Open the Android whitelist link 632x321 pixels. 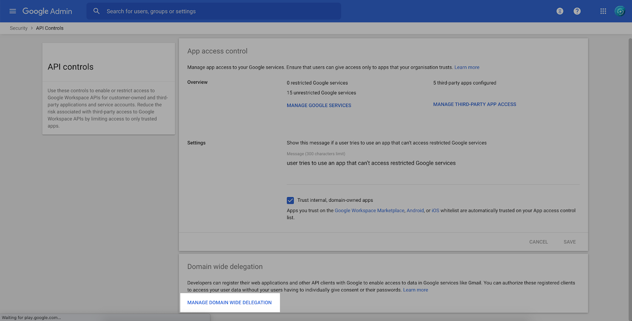[415, 210]
